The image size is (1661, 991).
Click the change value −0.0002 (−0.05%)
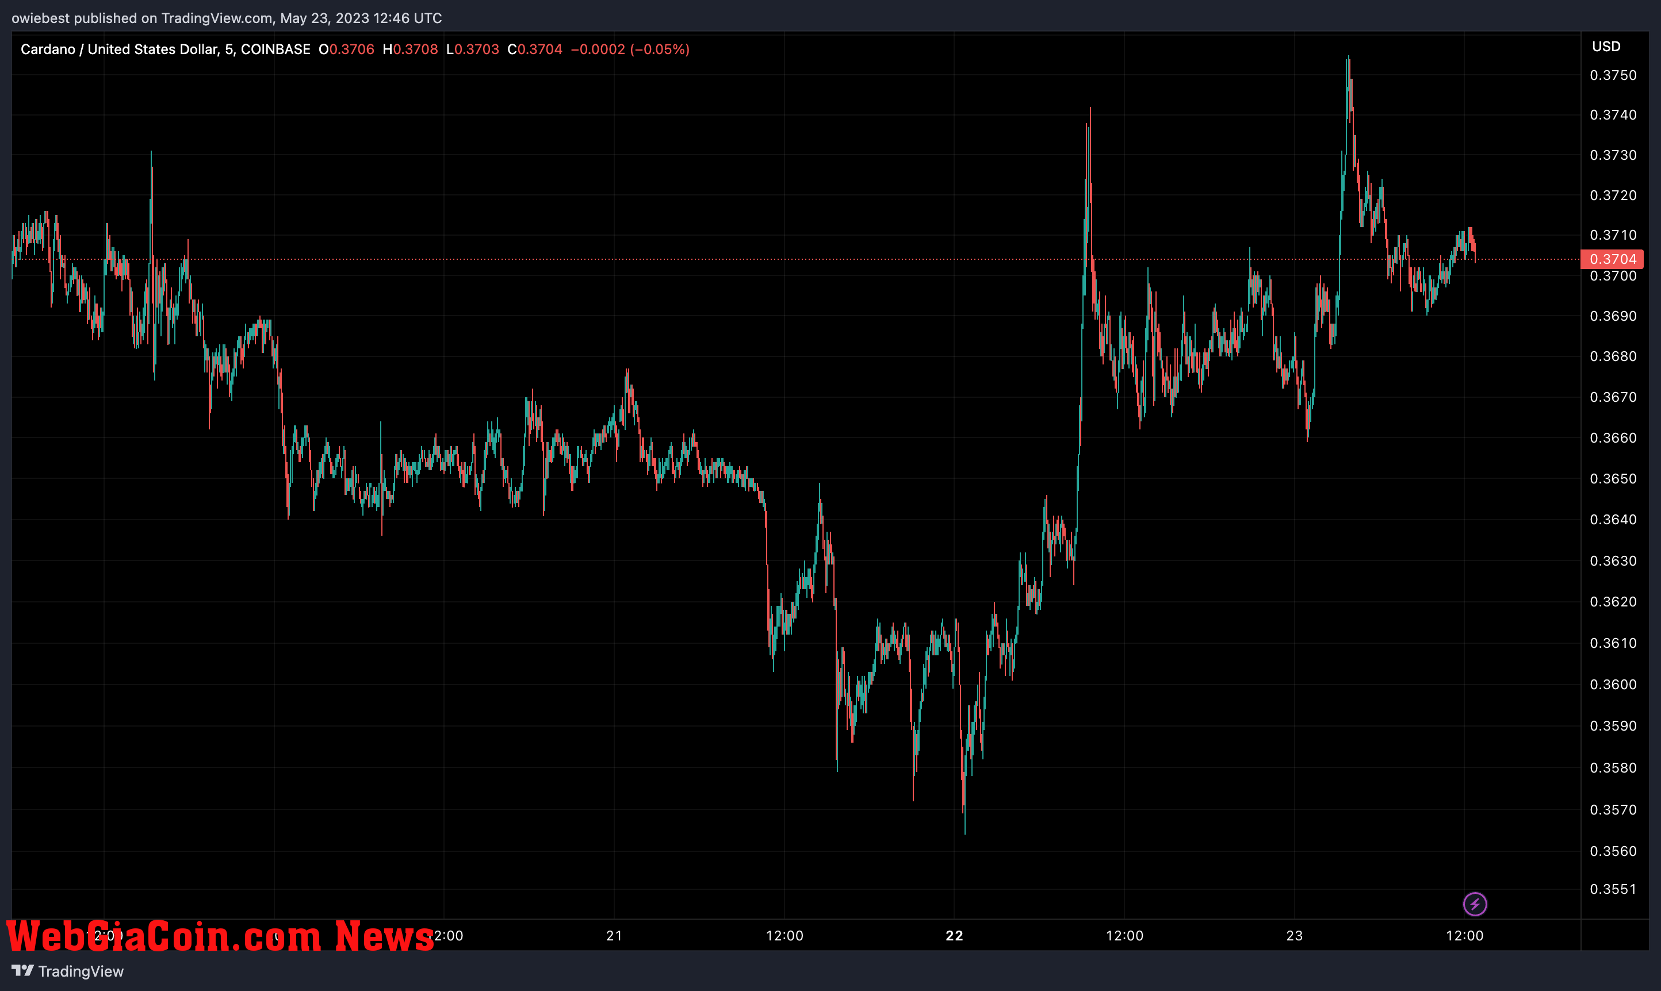(x=630, y=49)
